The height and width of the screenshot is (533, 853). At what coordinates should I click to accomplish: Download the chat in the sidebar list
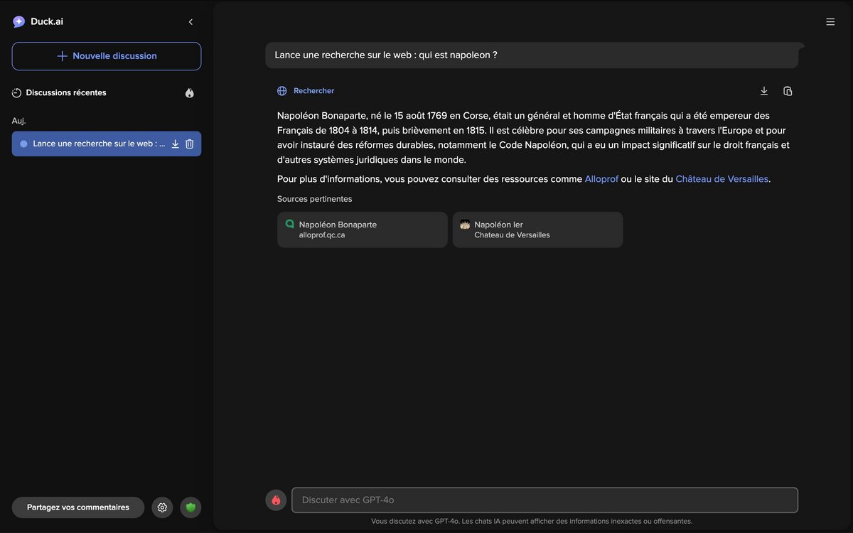pos(176,144)
